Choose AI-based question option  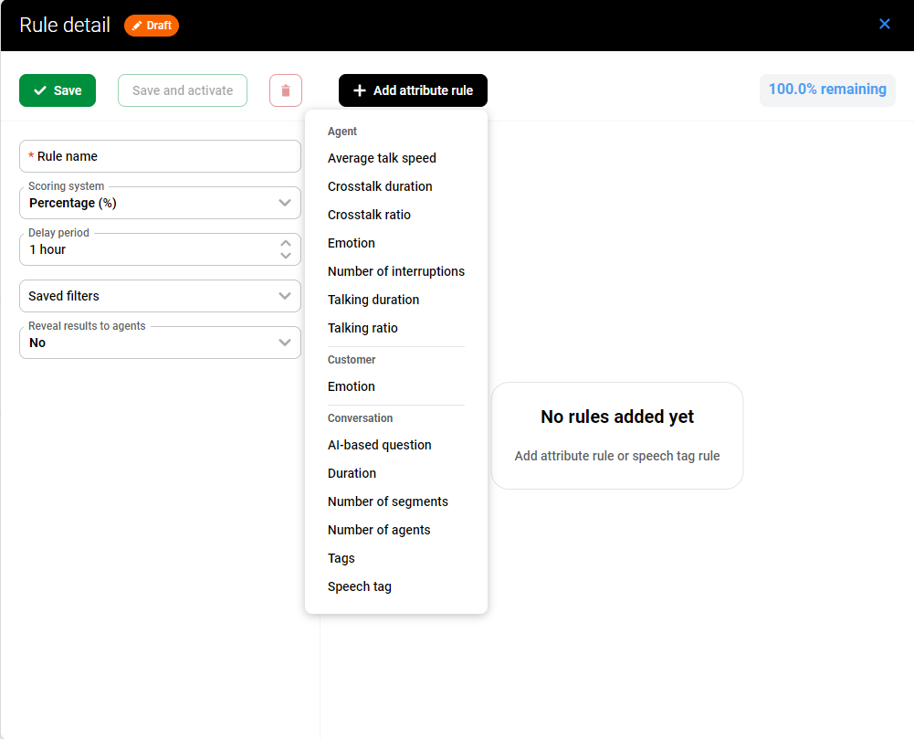380,445
